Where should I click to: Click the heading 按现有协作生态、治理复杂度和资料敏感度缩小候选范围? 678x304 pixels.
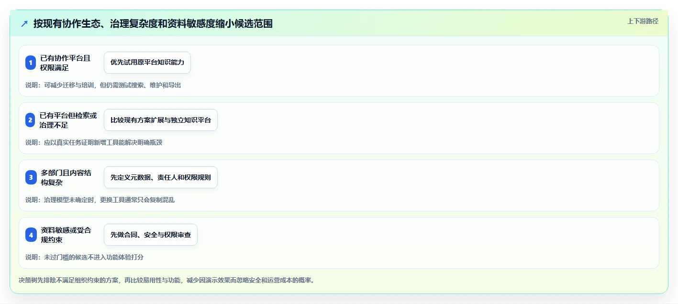(153, 23)
